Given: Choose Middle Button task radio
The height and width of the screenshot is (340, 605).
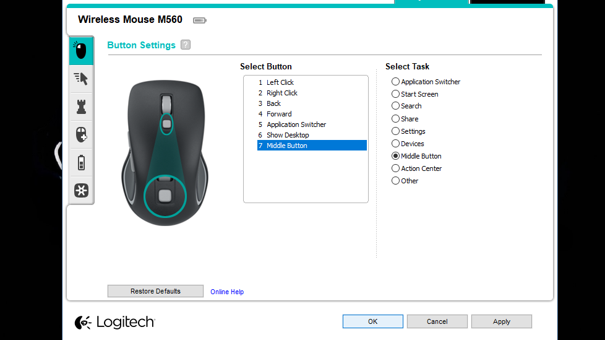Looking at the screenshot, I should pyautogui.click(x=395, y=155).
